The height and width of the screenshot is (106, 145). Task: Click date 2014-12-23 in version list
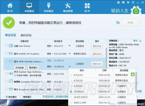[x=104, y=97]
